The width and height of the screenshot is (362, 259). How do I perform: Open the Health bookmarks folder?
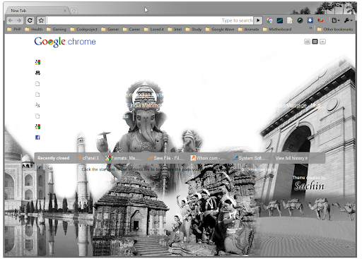(x=34, y=30)
